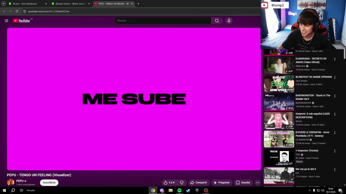This screenshot has width=346, height=194.
Task: Click the Buscar search field
Action: click(x=163, y=20)
